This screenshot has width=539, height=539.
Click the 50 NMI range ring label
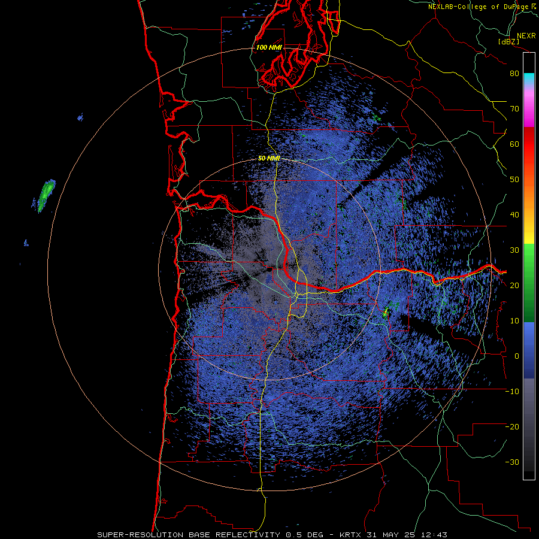[x=269, y=159]
